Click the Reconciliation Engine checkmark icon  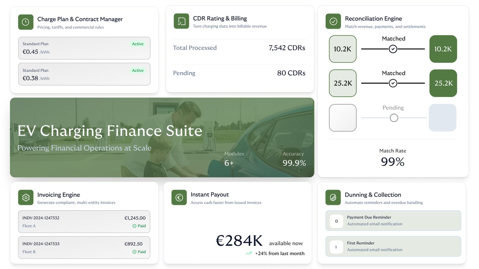(333, 21)
